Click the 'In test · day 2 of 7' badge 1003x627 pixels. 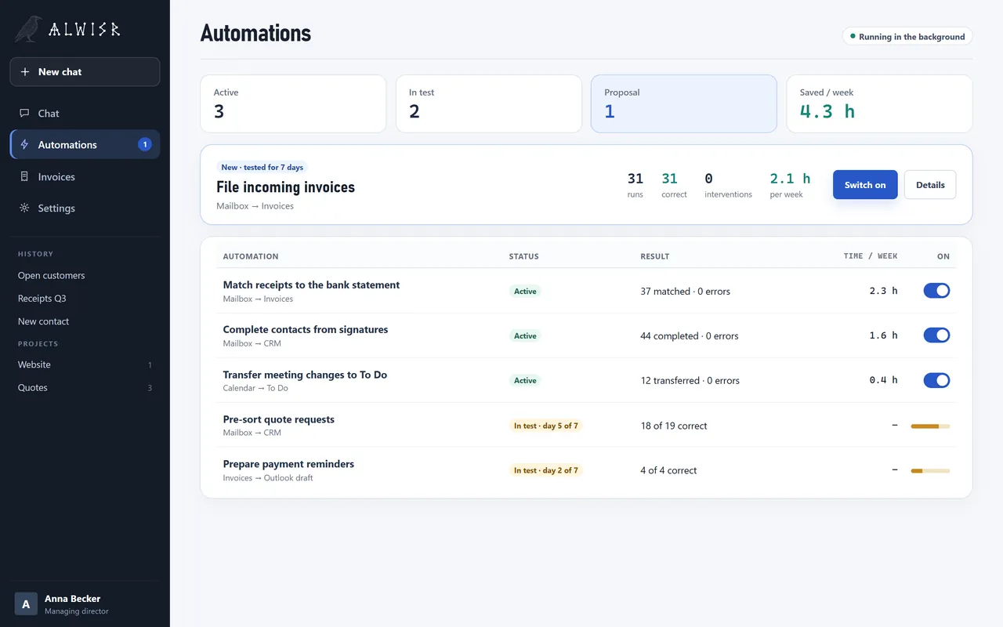pos(546,470)
